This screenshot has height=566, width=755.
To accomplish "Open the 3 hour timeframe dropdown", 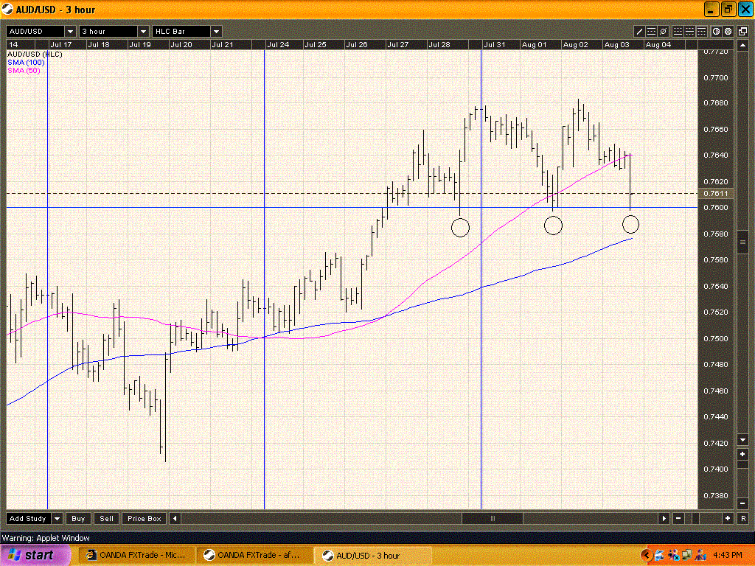I will [143, 32].
